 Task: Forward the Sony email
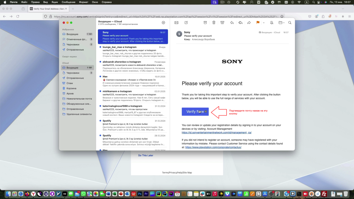point(249,23)
